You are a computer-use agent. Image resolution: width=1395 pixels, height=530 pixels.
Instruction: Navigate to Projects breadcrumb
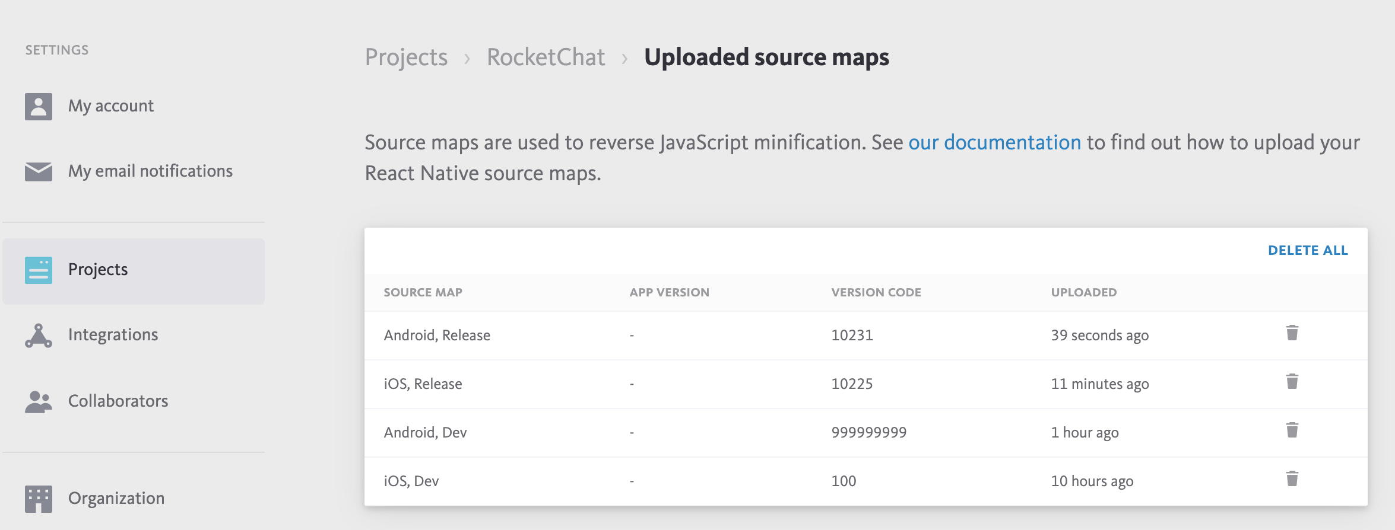pos(406,58)
